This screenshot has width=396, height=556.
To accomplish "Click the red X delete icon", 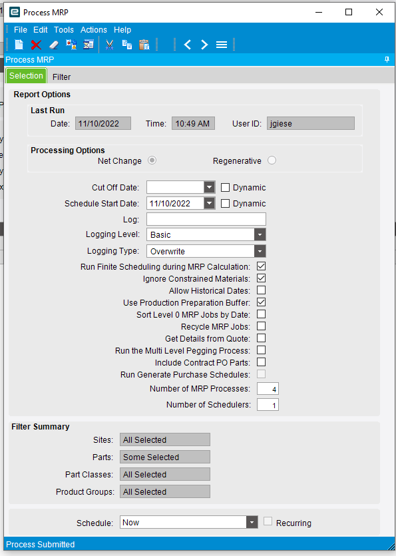I will pyautogui.click(x=36, y=45).
